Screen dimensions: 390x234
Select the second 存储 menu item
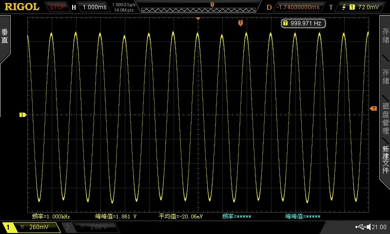point(385,77)
